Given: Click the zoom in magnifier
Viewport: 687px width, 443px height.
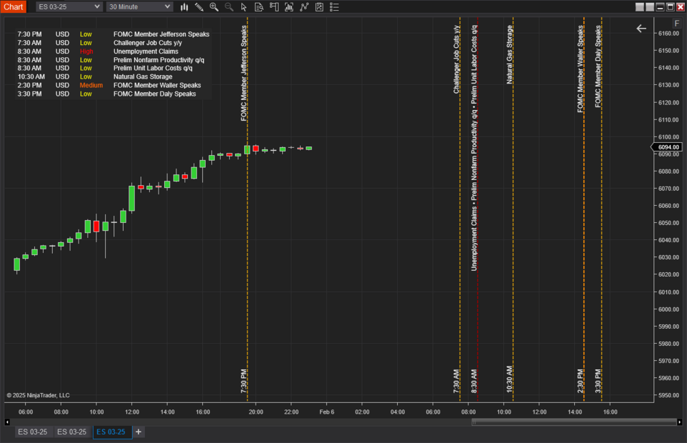Looking at the screenshot, I should (x=214, y=7).
